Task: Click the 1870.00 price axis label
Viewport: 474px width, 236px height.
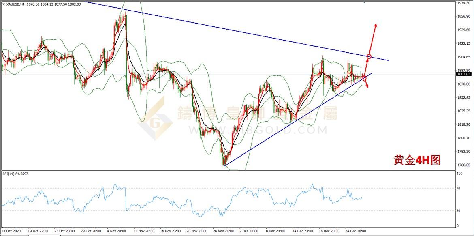Action: point(464,84)
